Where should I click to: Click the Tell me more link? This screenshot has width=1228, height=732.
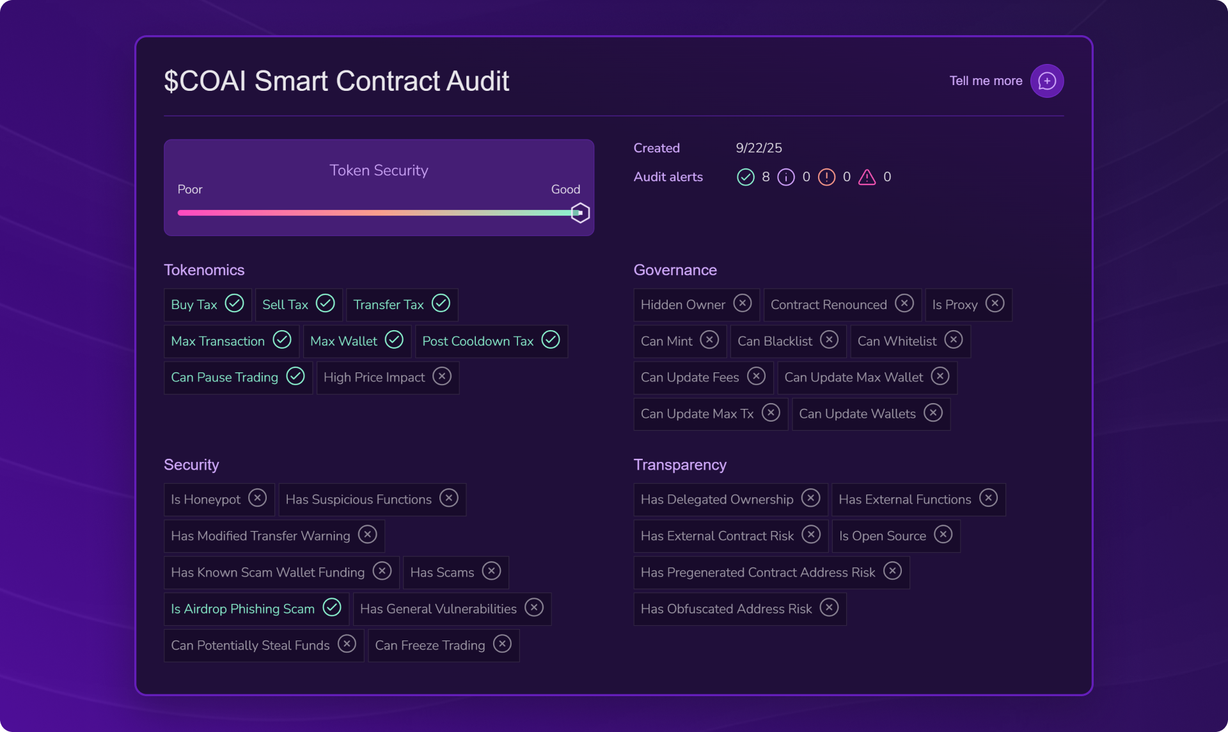(x=986, y=81)
